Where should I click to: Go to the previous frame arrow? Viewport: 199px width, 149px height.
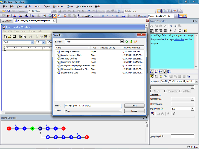(x=108, y=16)
